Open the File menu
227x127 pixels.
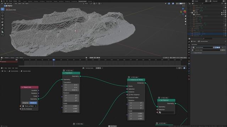pyautogui.click(x=4, y=1)
